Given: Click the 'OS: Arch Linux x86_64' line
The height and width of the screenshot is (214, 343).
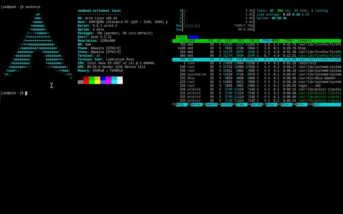Looking at the screenshot, I should tap(97, 18).
